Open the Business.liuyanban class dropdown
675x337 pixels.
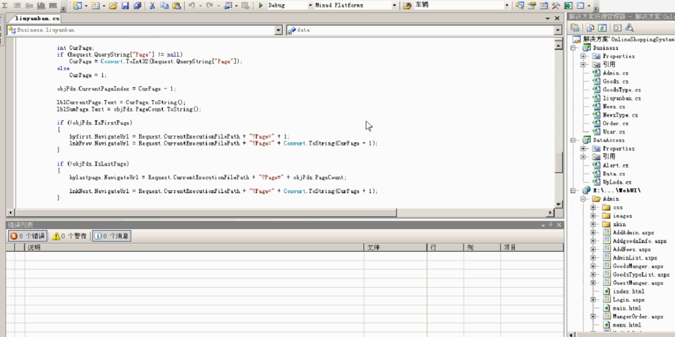click(x=278, y=30)
